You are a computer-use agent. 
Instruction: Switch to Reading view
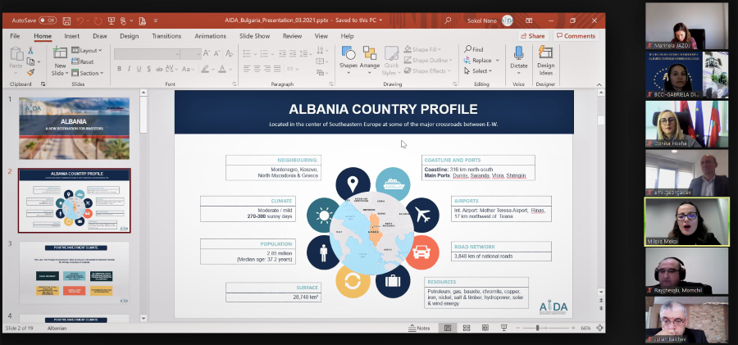point(485,328)
